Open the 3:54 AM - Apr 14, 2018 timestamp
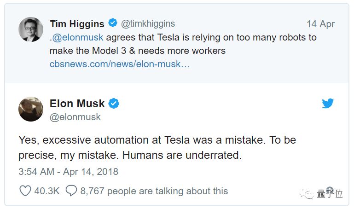Screen dimensions: 354x209 tap(68, 172)
